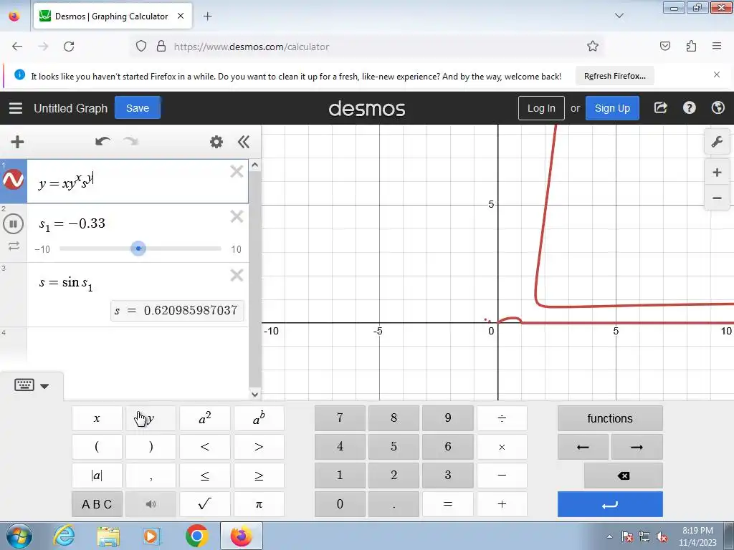Show hidden system tray icons
The width and height of the screenshot is (734, 550).
(x=609, y=536)
